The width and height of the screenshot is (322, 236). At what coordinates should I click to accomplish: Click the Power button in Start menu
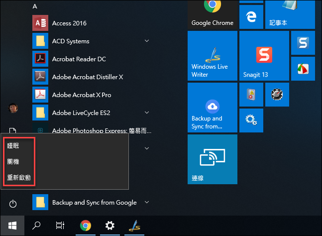tap(13, 204)
